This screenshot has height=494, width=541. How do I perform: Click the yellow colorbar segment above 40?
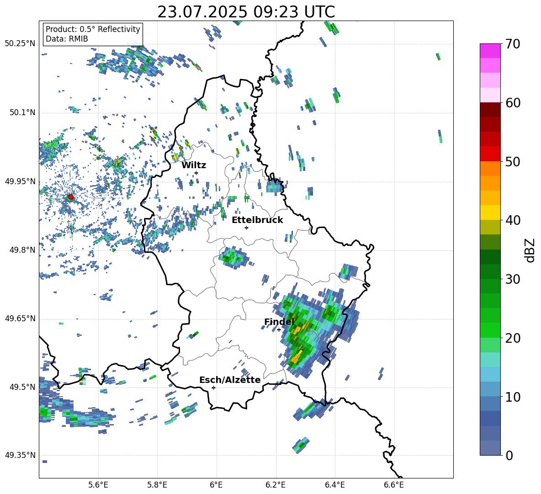(490, 212)
